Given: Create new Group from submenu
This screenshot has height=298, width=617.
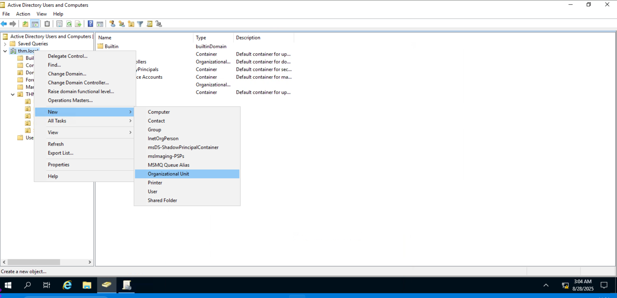Looking at the screenshot, I should (187, 130).
